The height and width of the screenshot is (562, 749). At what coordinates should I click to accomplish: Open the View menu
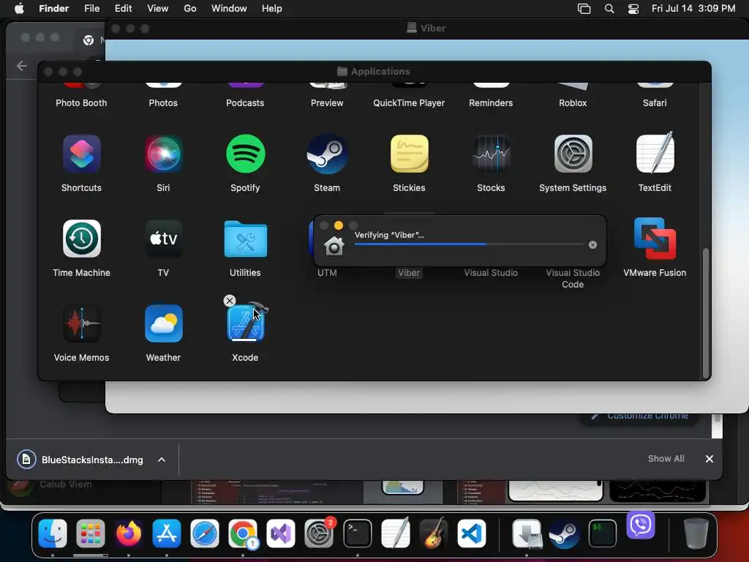158,9
